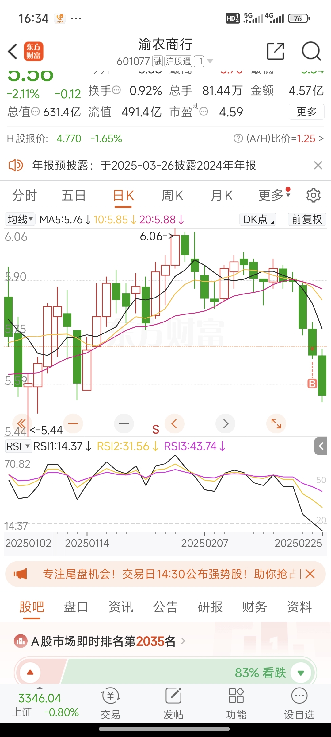Screen dimensions: 331x737
Task: Tap the announcement speaker icon
Action: pyautogui.click(x=15, y=165)
